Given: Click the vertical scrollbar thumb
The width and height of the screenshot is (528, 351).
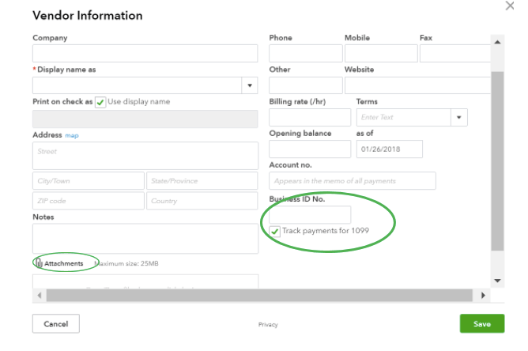Looking at the screenshot, I should click(497, 161).
